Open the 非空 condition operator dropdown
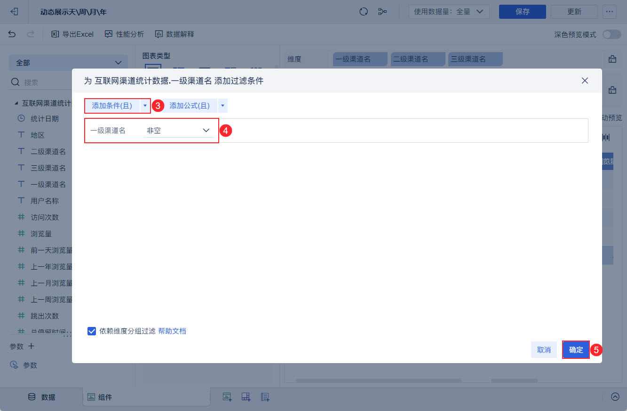This screenshot has width=627, height=411. (178, 131)
